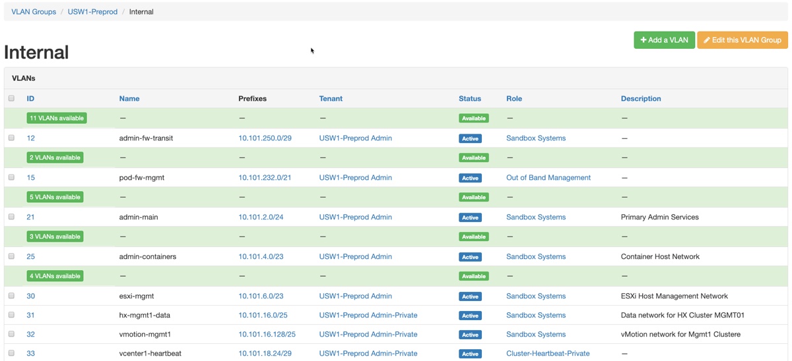This screenshot has width=792, height=361.
Task: Click the 11 VLANs available badge
Action: click(57, 119)
